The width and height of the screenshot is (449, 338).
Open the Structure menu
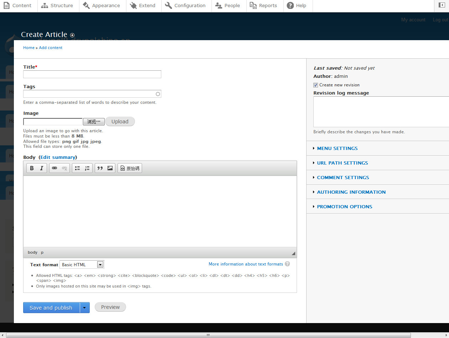57,5
